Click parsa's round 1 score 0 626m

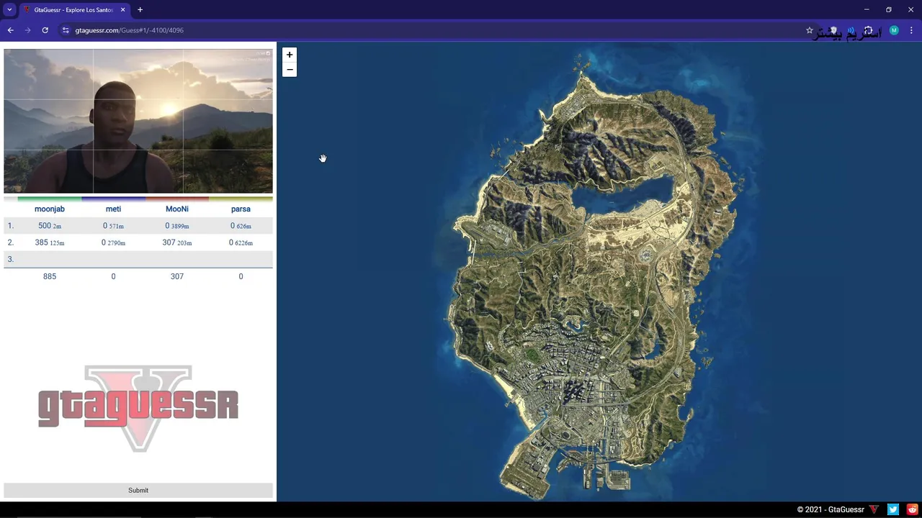pos(241,226)
